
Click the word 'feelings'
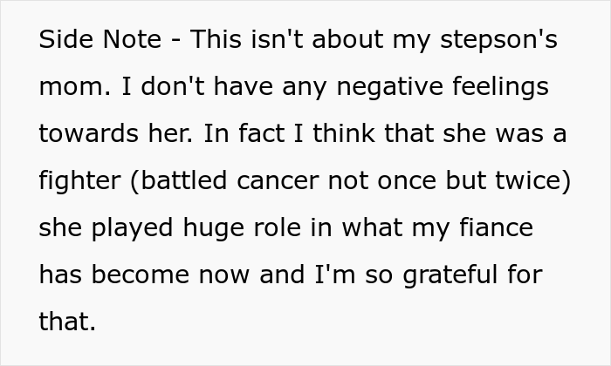click(501, 87)
